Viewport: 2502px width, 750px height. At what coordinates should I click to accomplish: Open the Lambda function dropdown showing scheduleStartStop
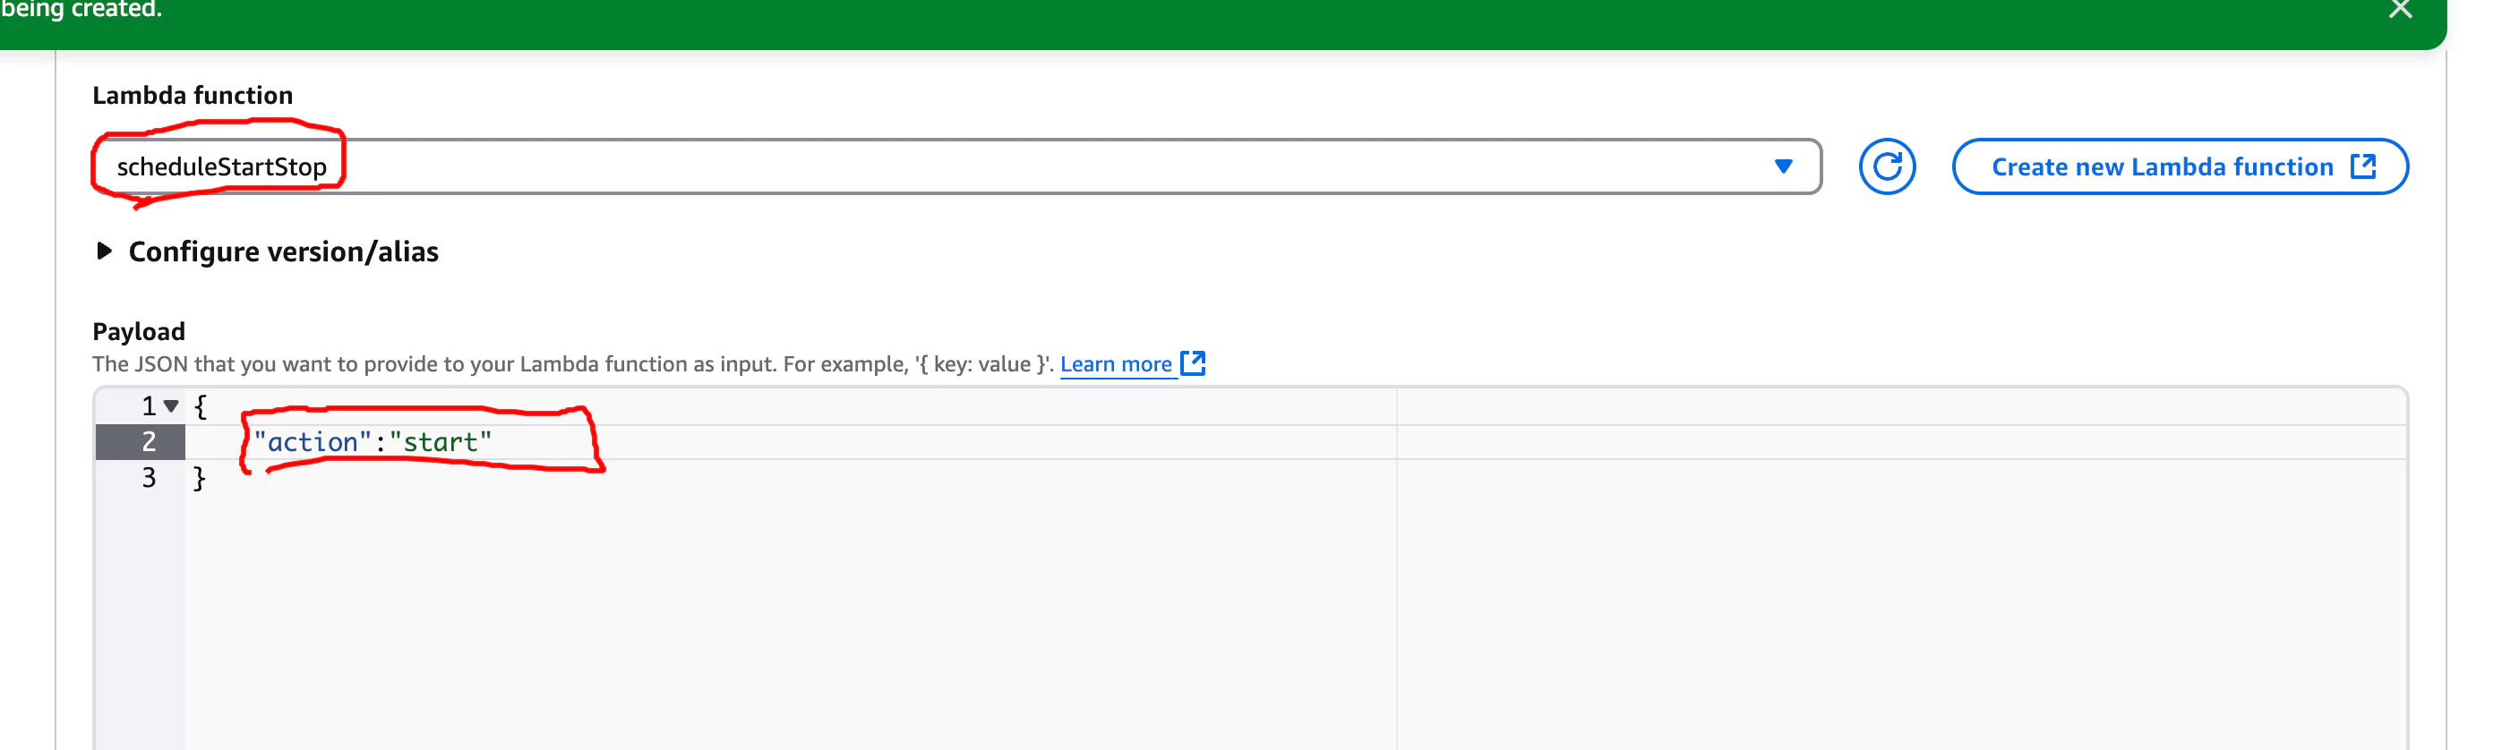[x=956, y=166]
